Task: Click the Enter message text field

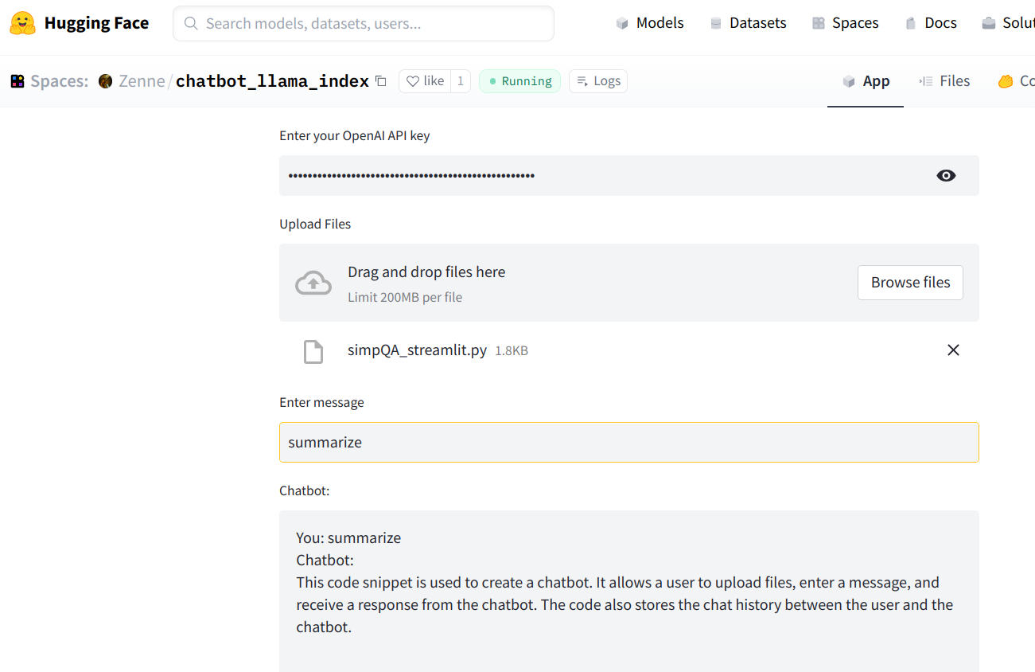Action: point(629,442)
